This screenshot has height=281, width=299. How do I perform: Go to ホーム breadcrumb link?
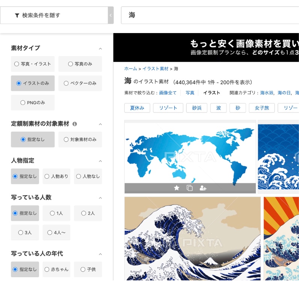click(x=131, y=69)
